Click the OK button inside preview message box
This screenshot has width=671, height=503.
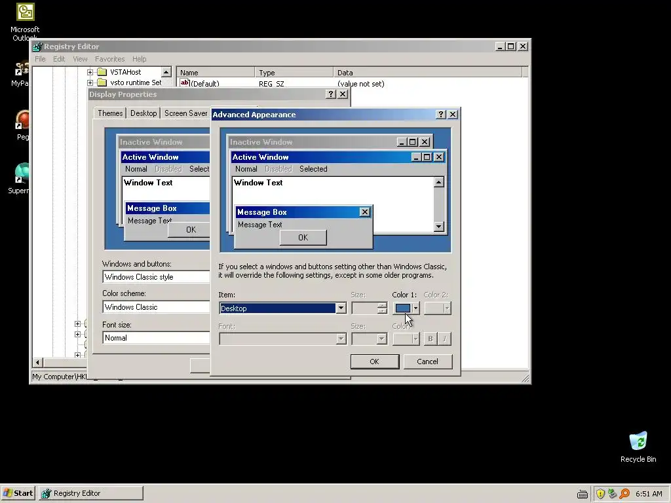tap(303, 237)
